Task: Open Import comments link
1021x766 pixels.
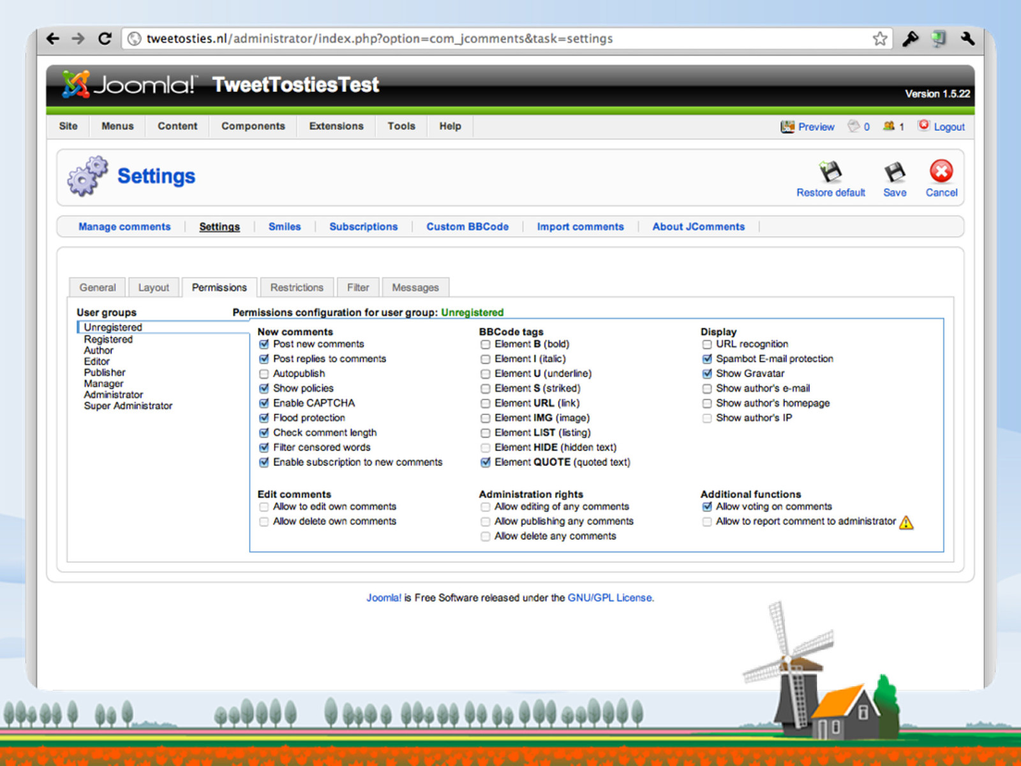Action: (581, 227)
